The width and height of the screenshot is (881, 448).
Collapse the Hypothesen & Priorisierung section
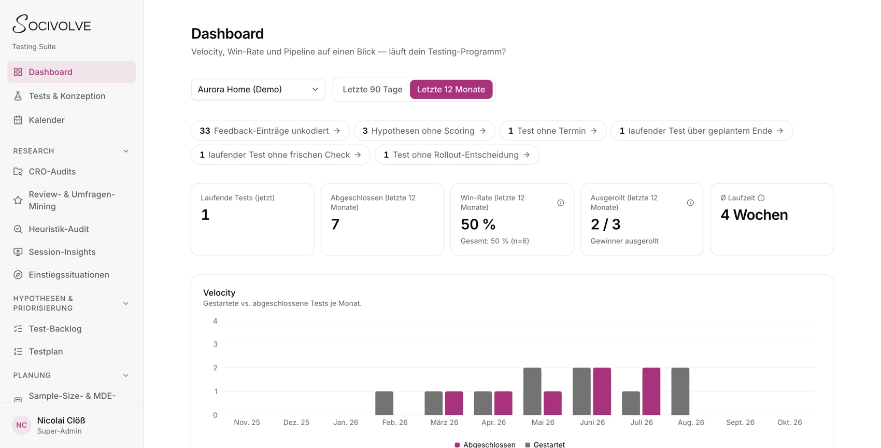126,303
